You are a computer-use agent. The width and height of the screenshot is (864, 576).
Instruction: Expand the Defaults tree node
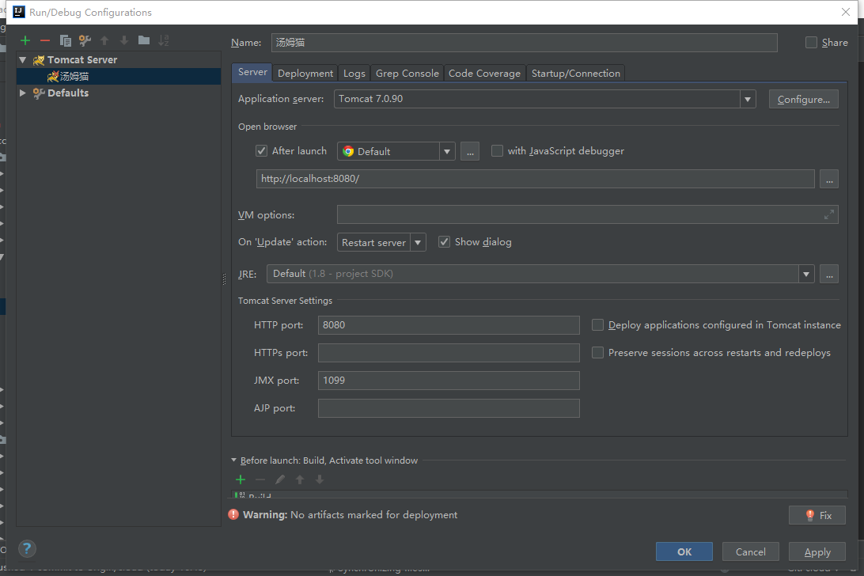click(23, 93)
